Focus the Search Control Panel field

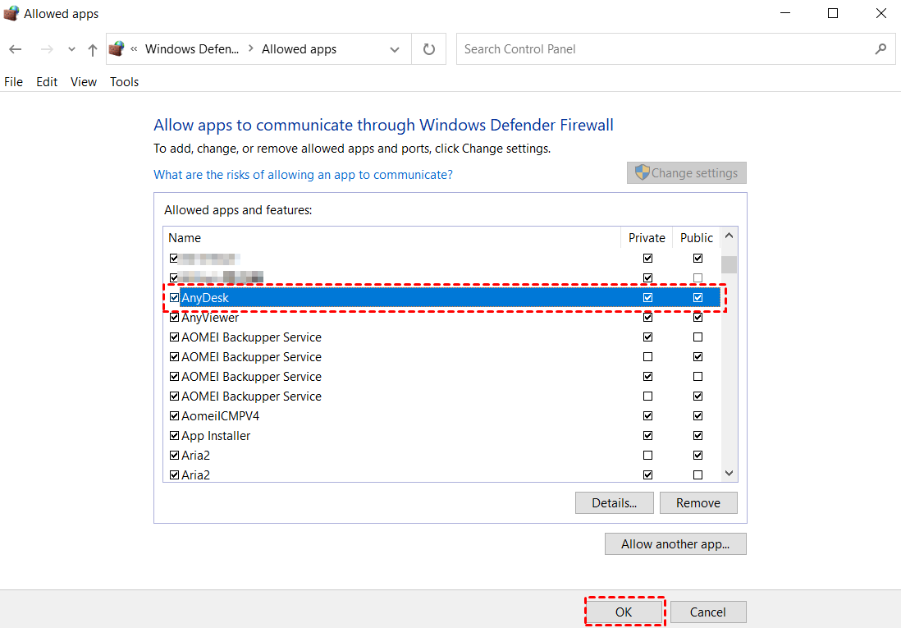click(676, 49)
